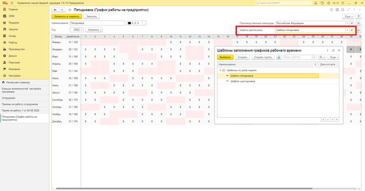Jump to list start in dialog
The height and width of the screenshot is (191, 365).
(x=323, y=120)
